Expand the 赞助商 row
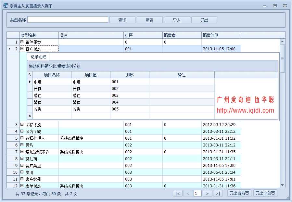The image size is (292, 202). click(x=22, y=158)
